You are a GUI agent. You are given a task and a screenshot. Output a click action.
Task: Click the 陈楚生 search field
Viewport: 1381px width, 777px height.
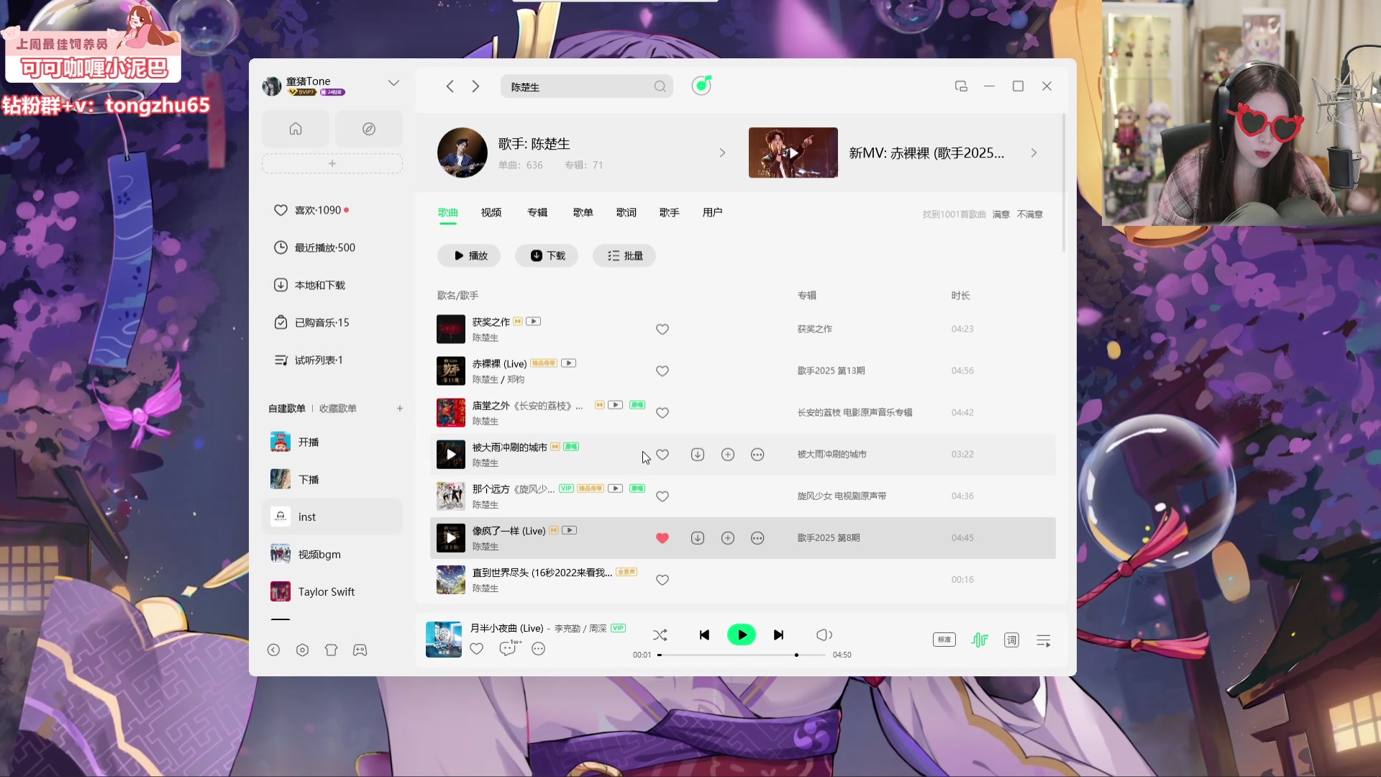(586, 86)
